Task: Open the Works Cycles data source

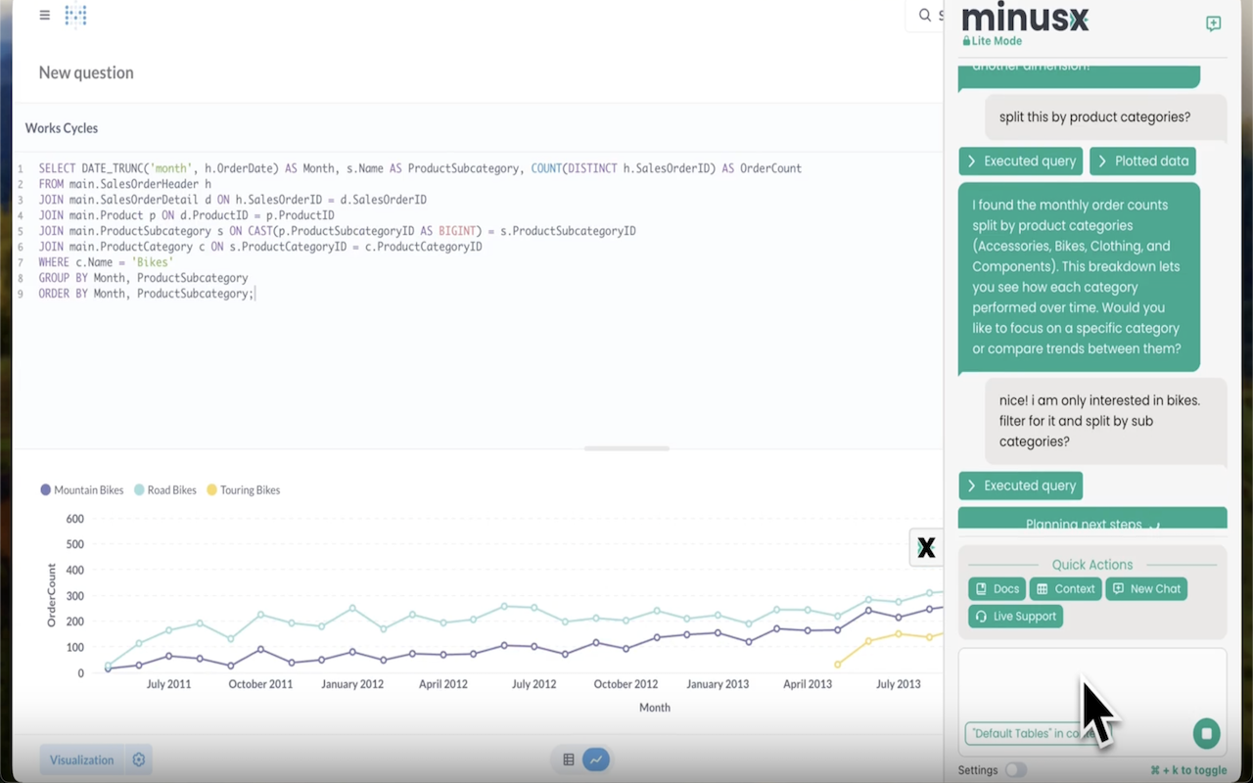Action: pyautogui.click(x=61, y=128)
